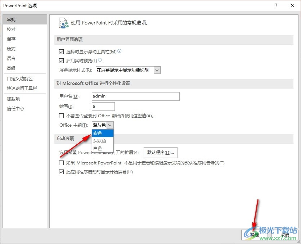Select 白色 theme from list
Viewport: 301px width, 244px height.
tap(103, 149)
